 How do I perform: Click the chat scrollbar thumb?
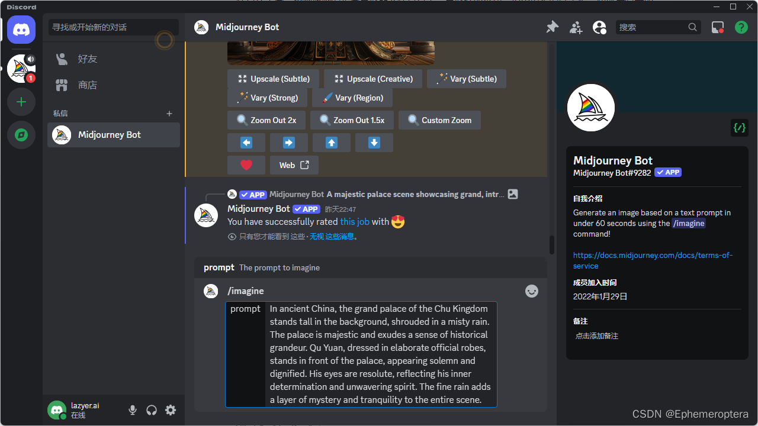pyautogui.click(x=552, y=245)
